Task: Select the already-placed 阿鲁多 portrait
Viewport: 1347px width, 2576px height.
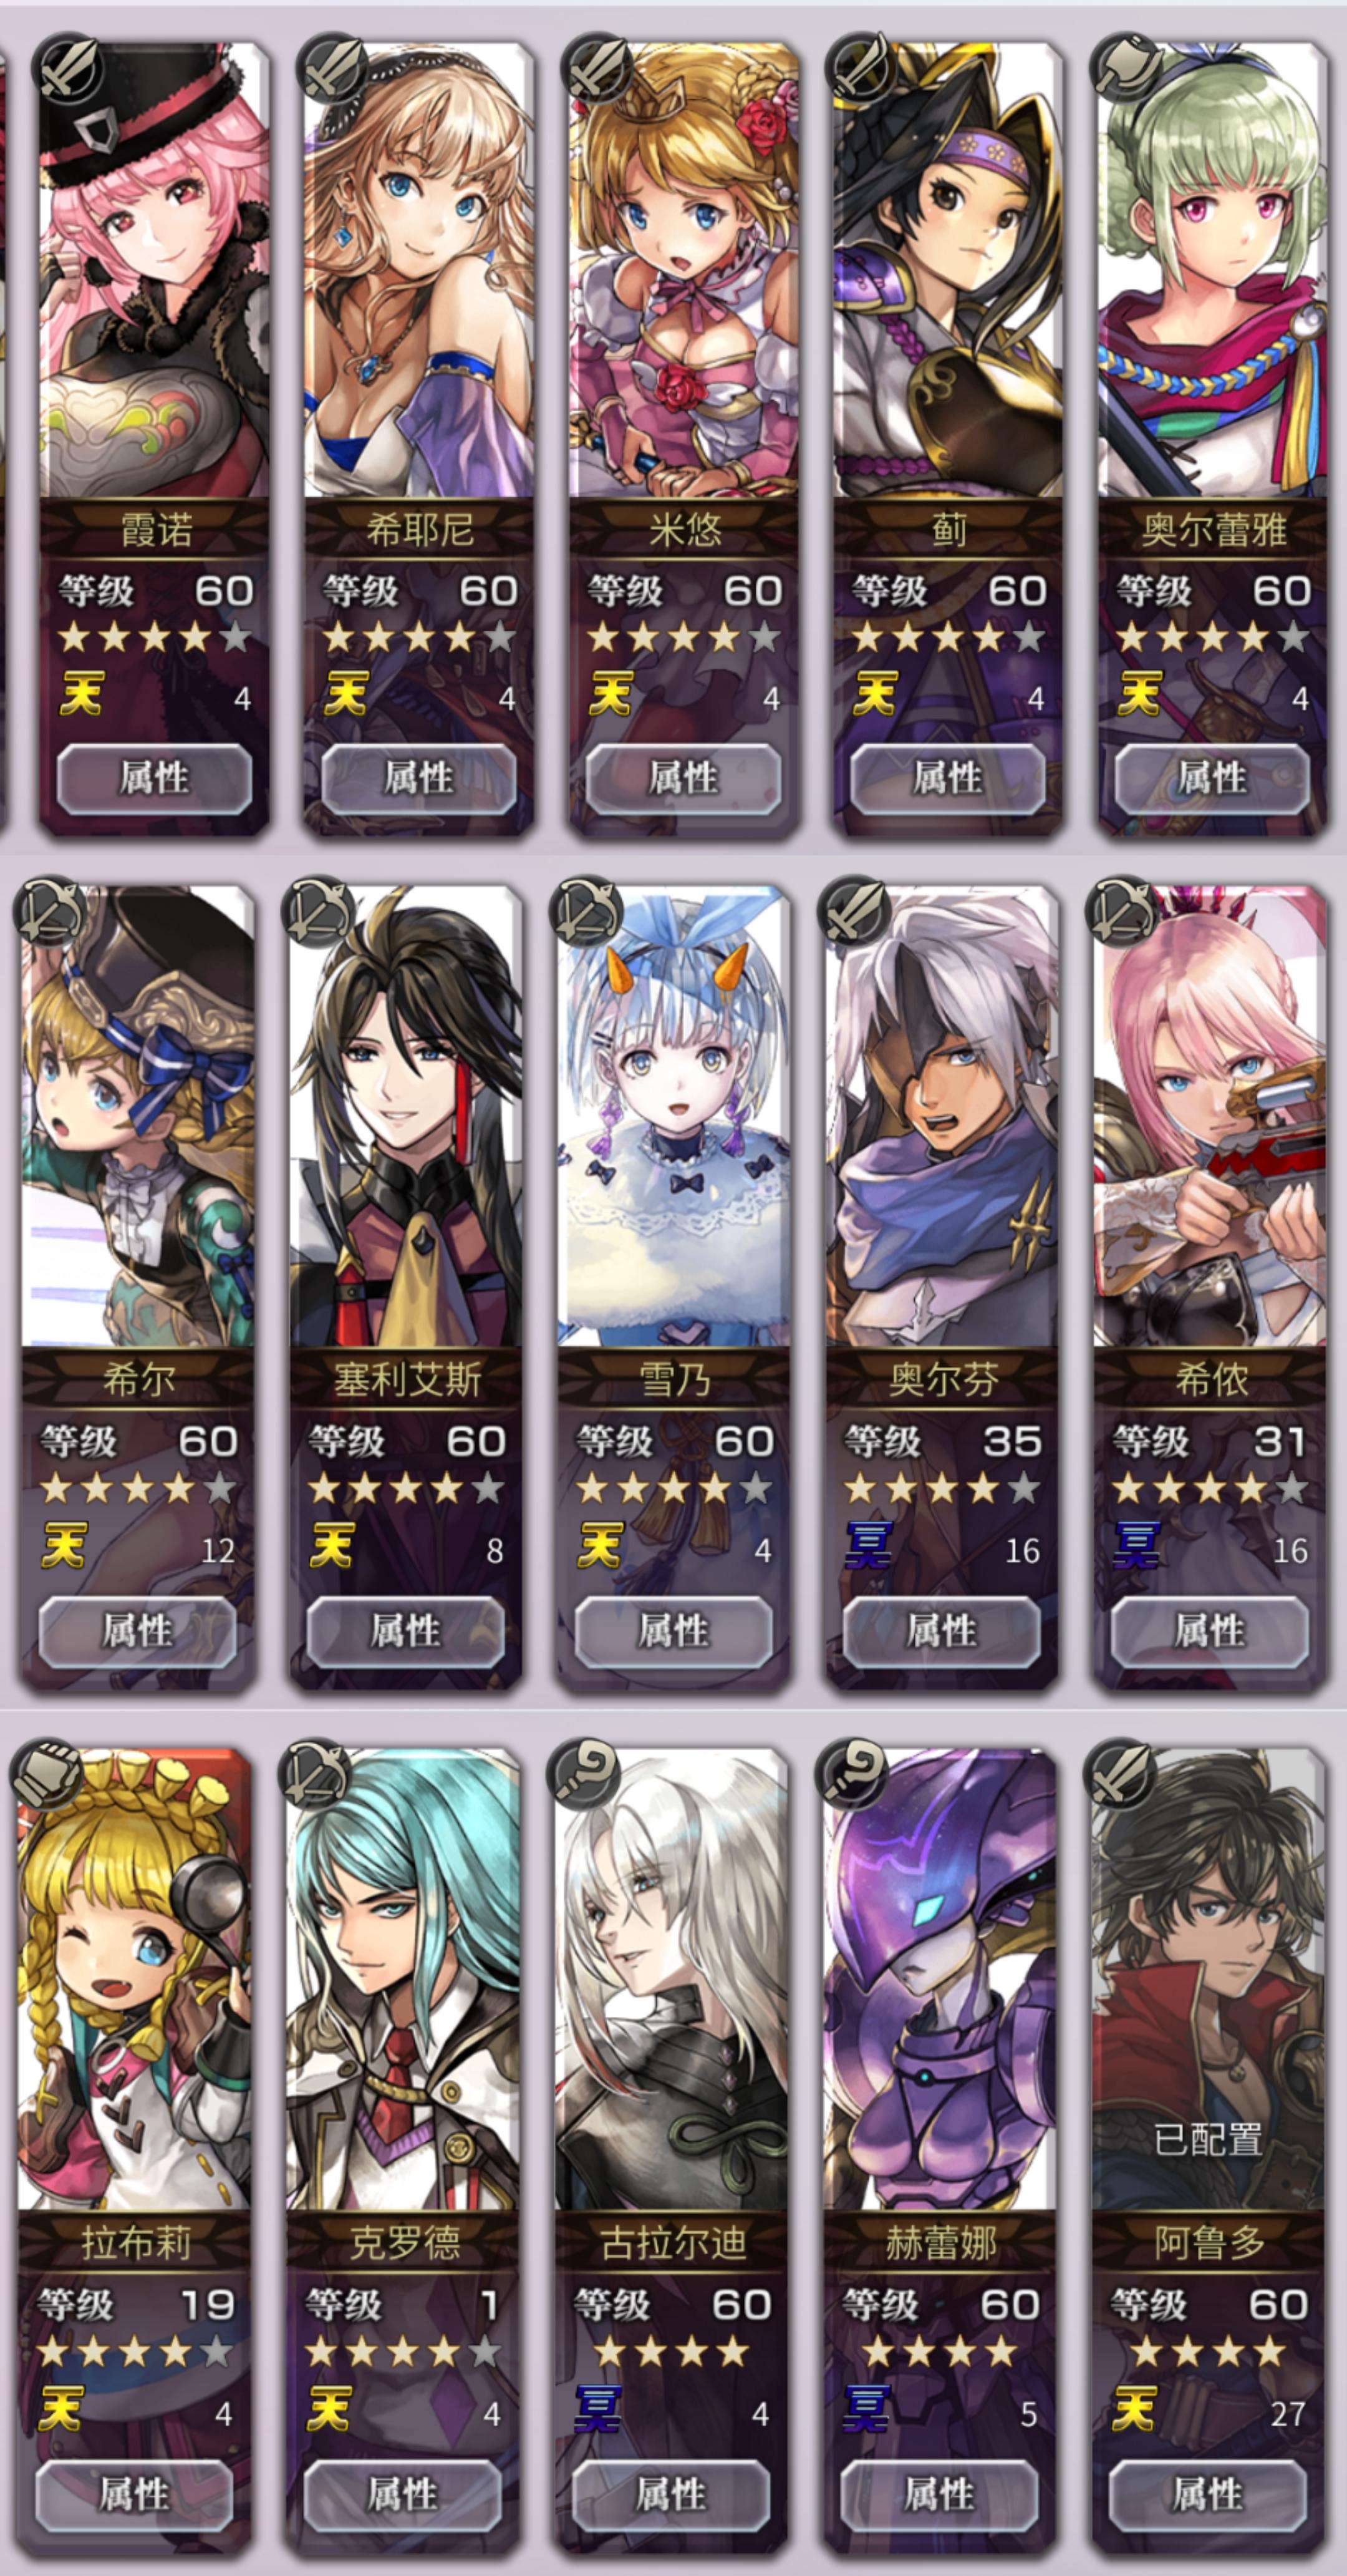Action: (x=1208, y=1980)
